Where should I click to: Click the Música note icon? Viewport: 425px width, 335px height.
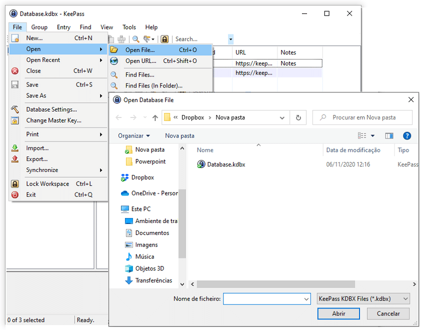tap(128, 256)
